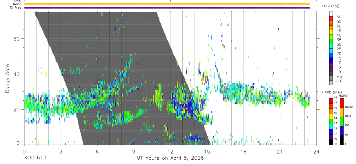The image size is (356, 164).
Task: Click the 'TX Freq' label at top left
Action: tap(16, 8)
